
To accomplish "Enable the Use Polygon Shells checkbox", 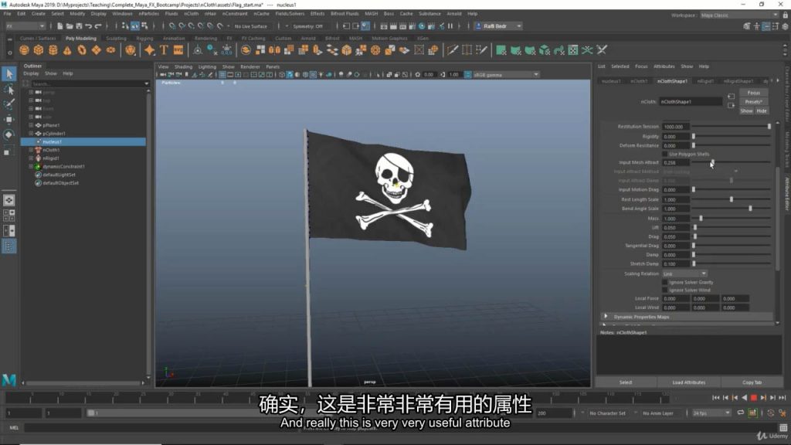I will click(x=665, y=154).
